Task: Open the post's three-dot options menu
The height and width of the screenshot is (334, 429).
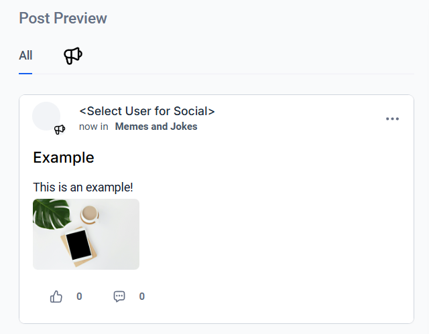Action: point(392,119)
